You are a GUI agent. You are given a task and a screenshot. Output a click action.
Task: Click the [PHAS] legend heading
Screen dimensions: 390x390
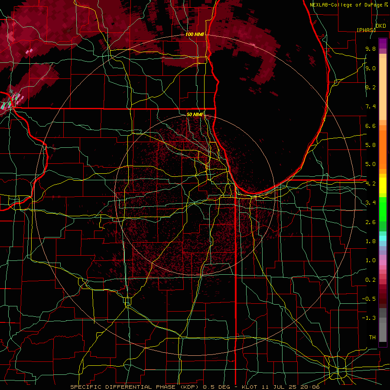point(366,30)
